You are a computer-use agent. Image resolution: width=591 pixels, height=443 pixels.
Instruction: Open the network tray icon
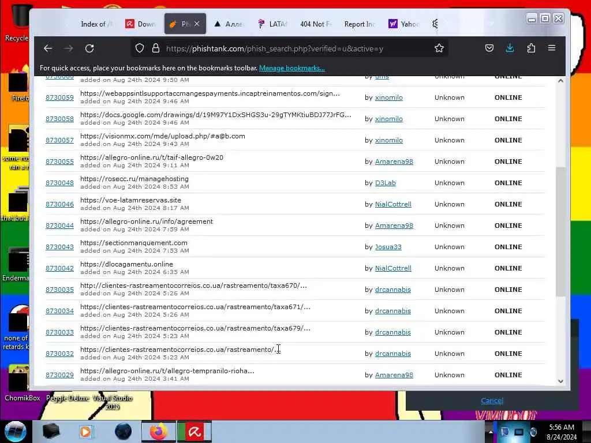point(519,431)
